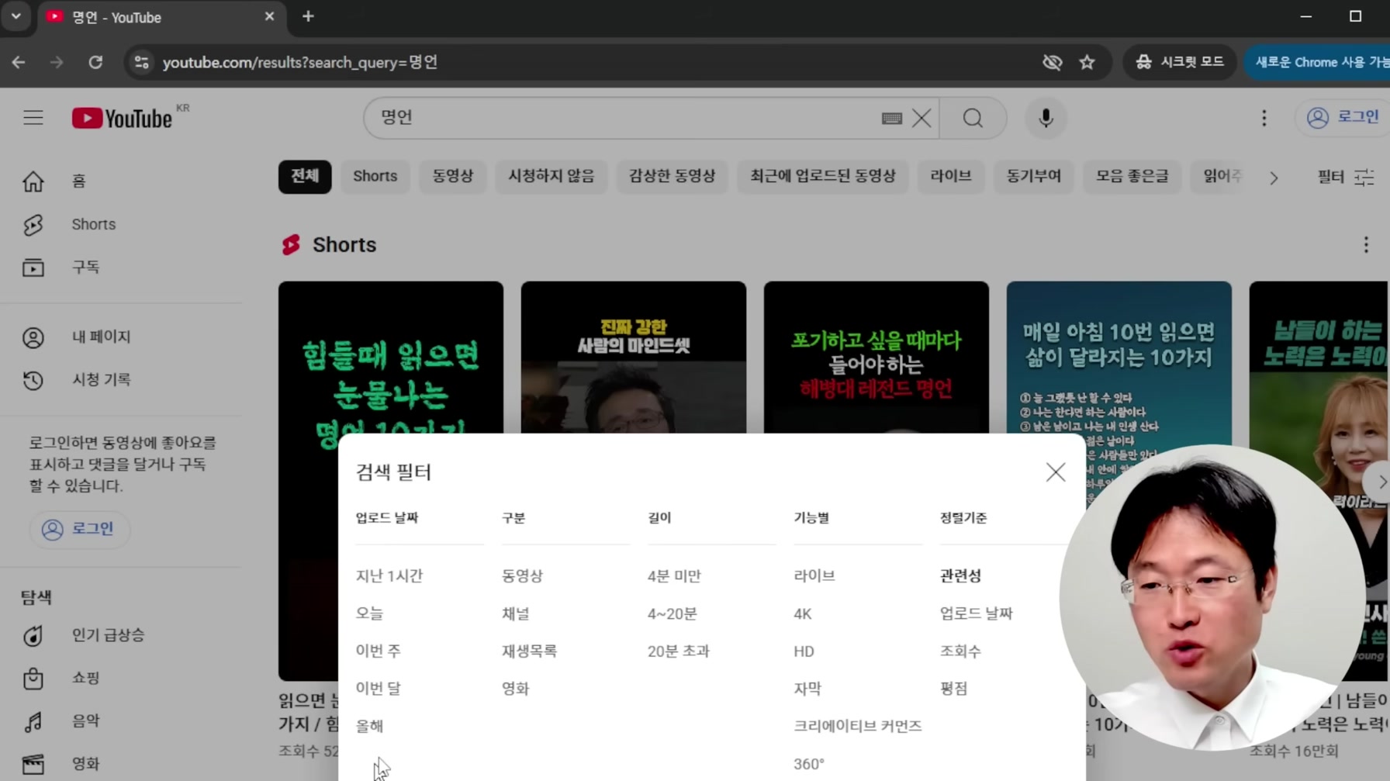Enable the 라이브 feature filter in dialog
The height and width of the screenshot is (781, 1390).
pyautogui.click(x=814, y=575)
